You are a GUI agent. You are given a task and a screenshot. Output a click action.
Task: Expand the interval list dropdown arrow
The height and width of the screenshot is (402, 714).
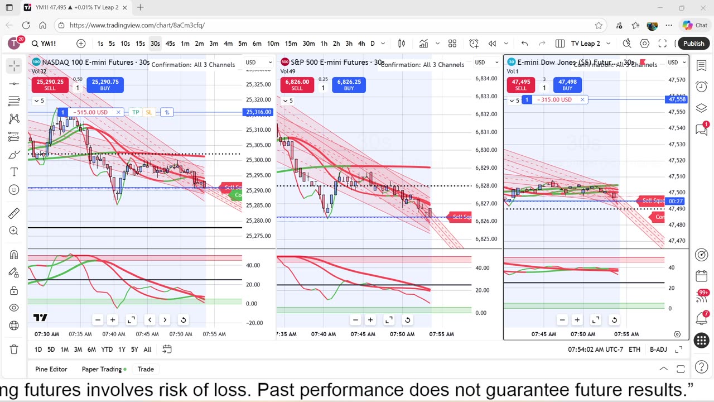pos(383,44)
